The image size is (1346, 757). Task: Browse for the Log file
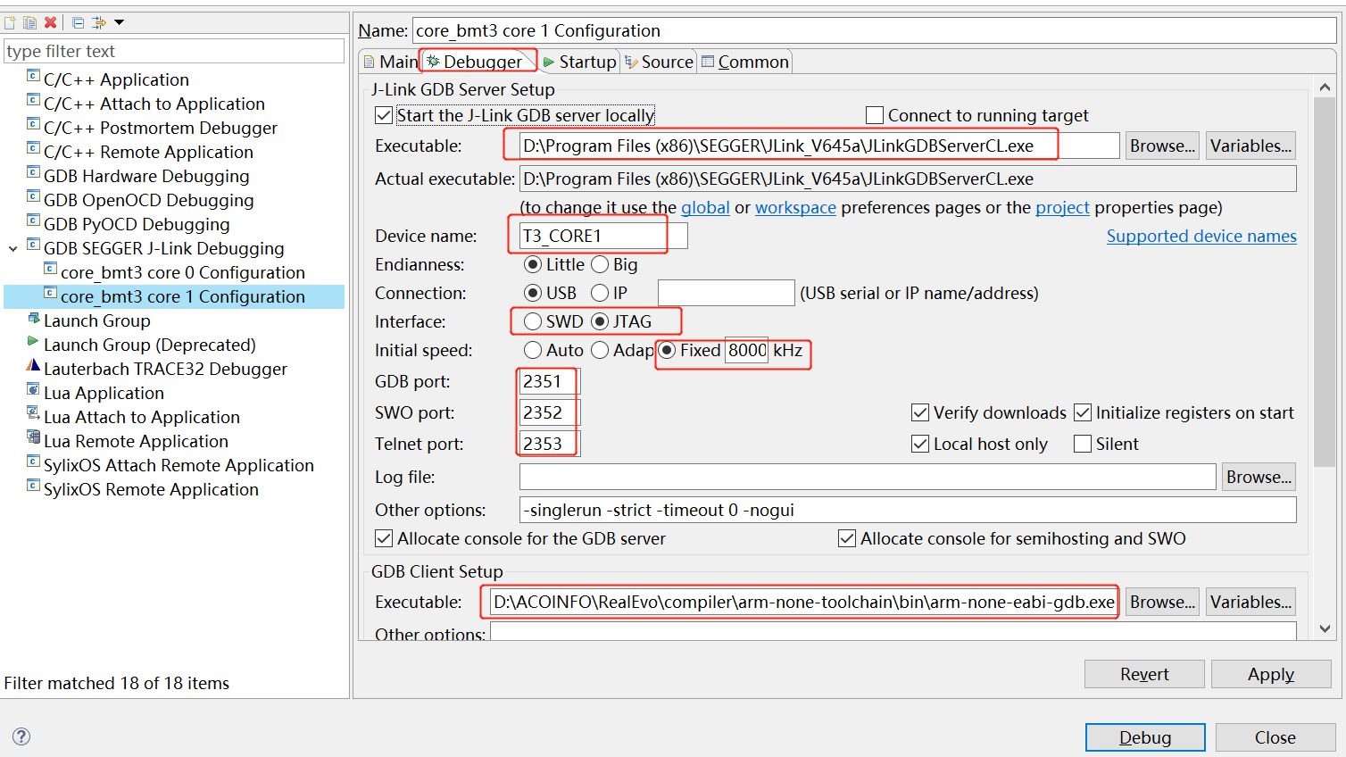[x=1259, y=477]
